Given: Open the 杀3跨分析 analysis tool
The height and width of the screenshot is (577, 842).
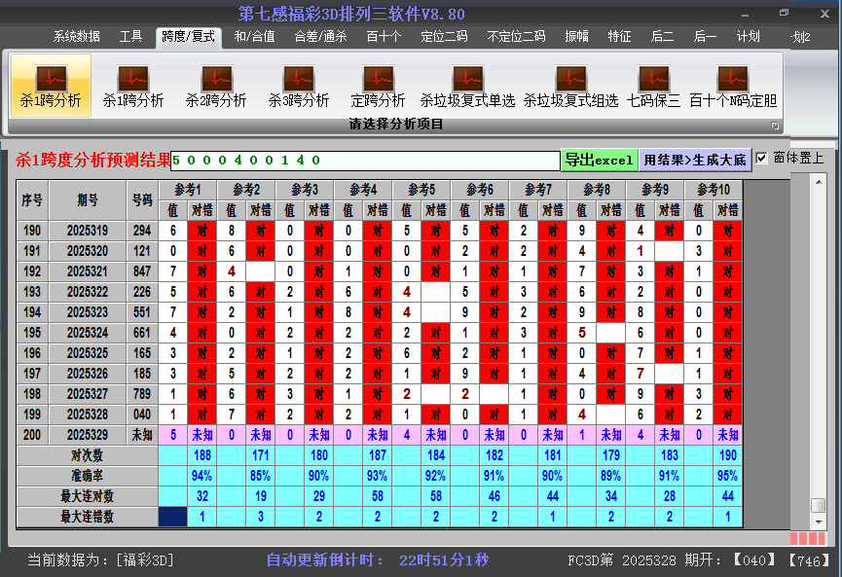Looking at the screenshot, I should point(298,86).
